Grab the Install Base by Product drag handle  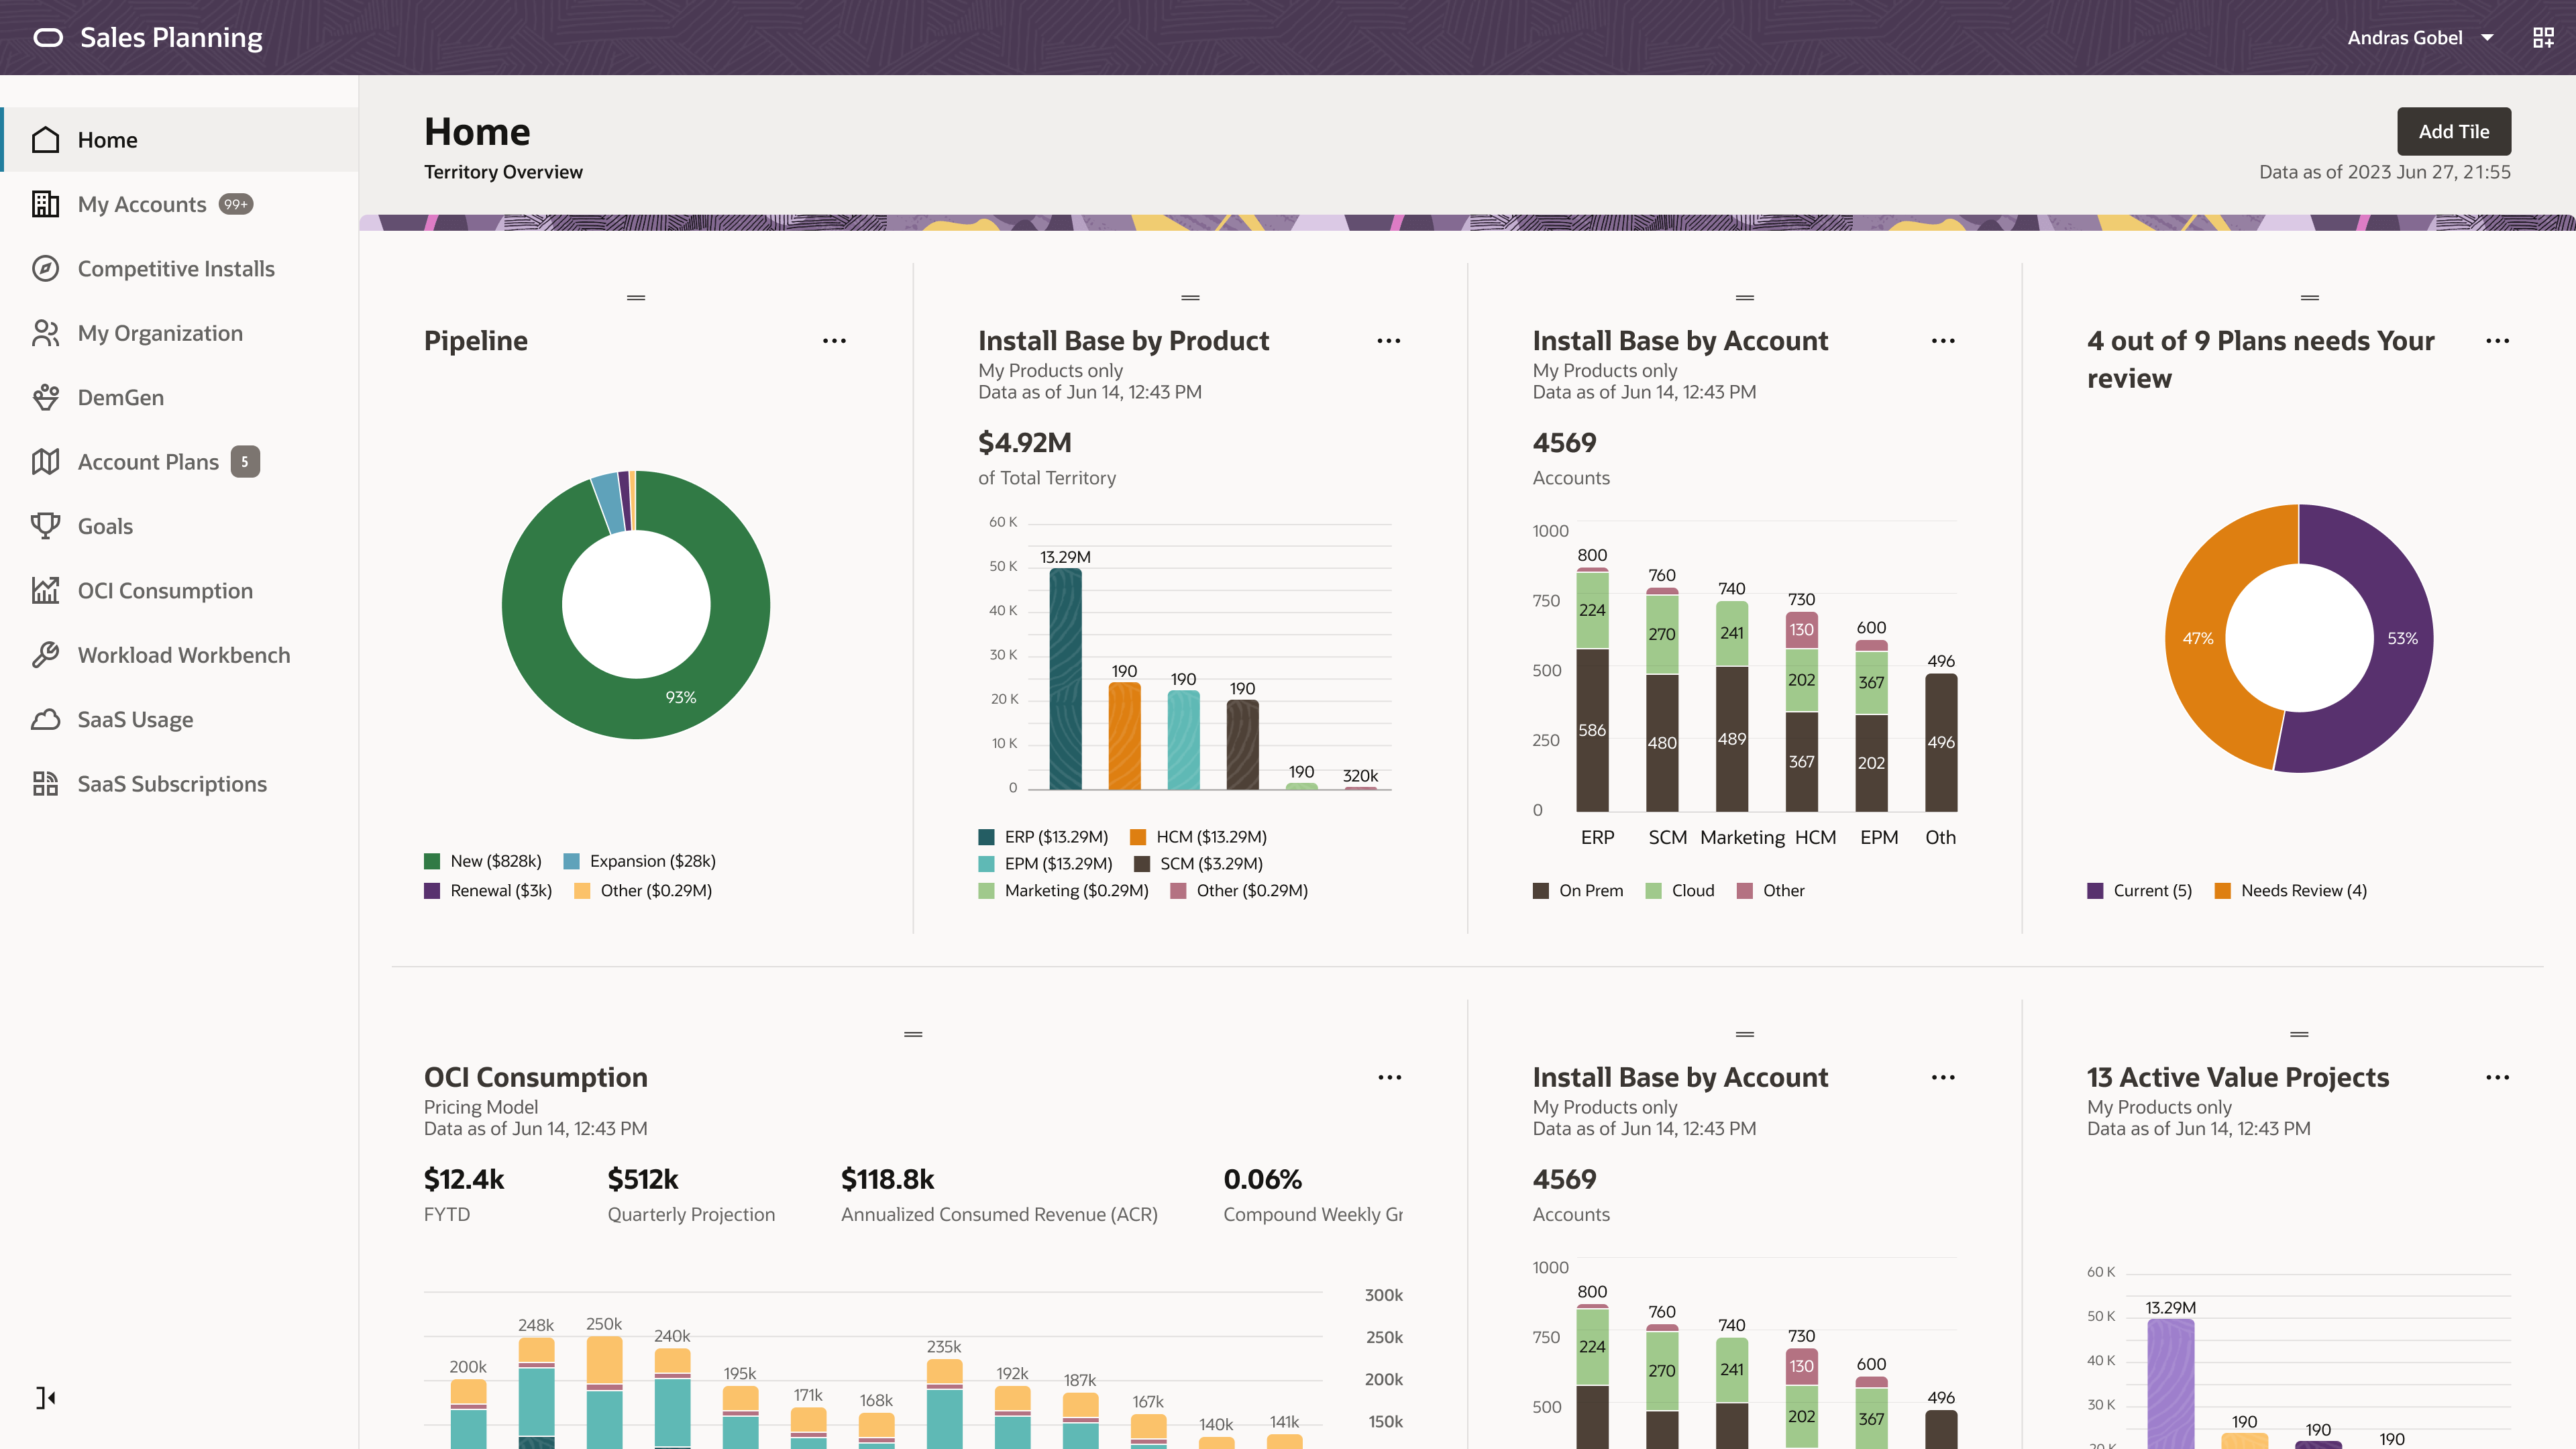tap(1190, 298)
